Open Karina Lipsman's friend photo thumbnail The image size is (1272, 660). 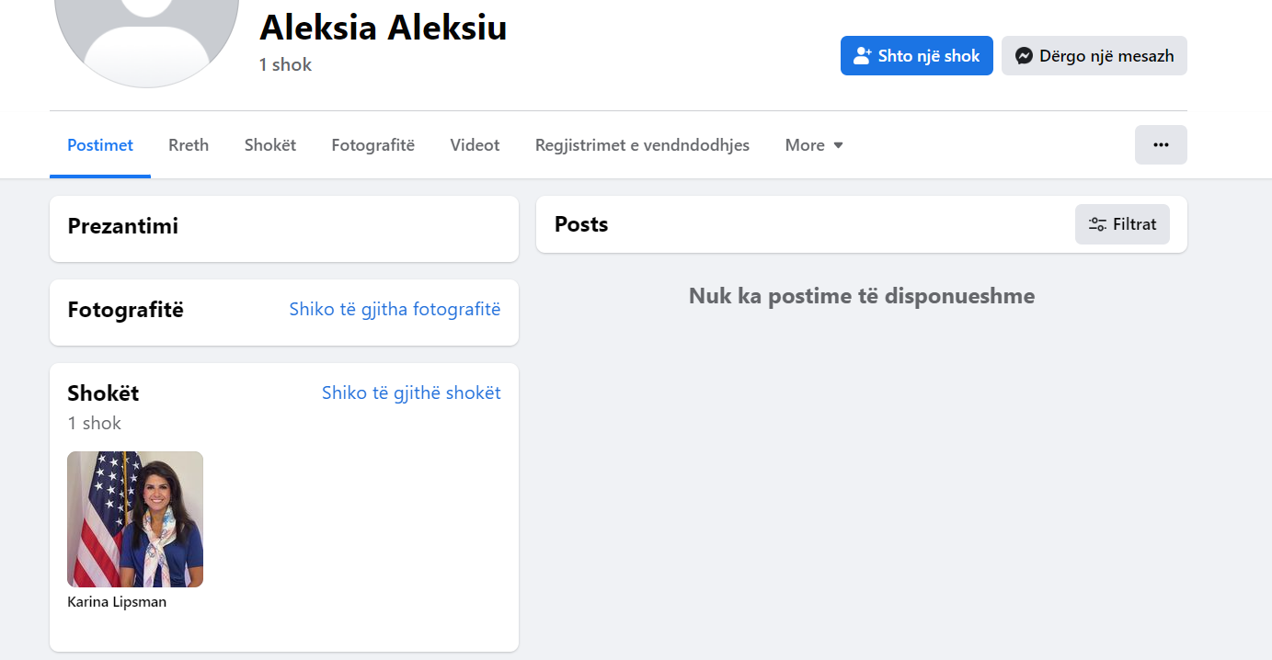135,519
